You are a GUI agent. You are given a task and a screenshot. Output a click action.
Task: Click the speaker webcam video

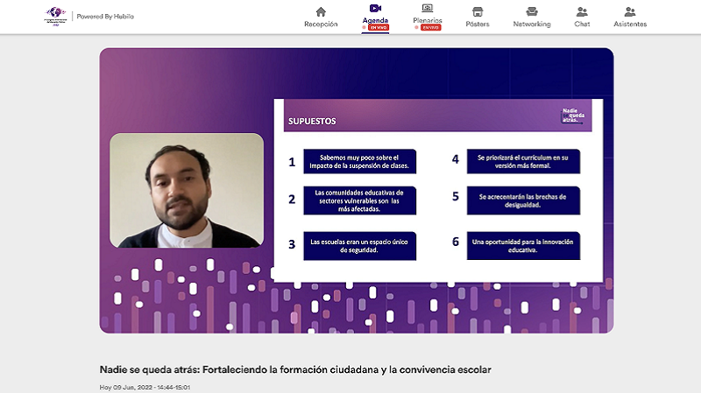point(187,190)
